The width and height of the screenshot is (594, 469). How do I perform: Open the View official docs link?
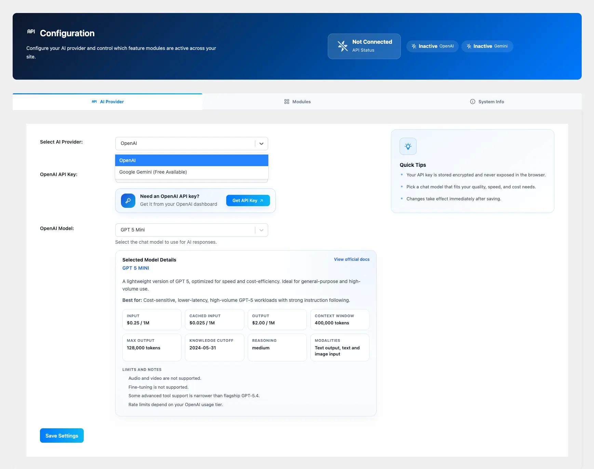(x=352, y=259)
